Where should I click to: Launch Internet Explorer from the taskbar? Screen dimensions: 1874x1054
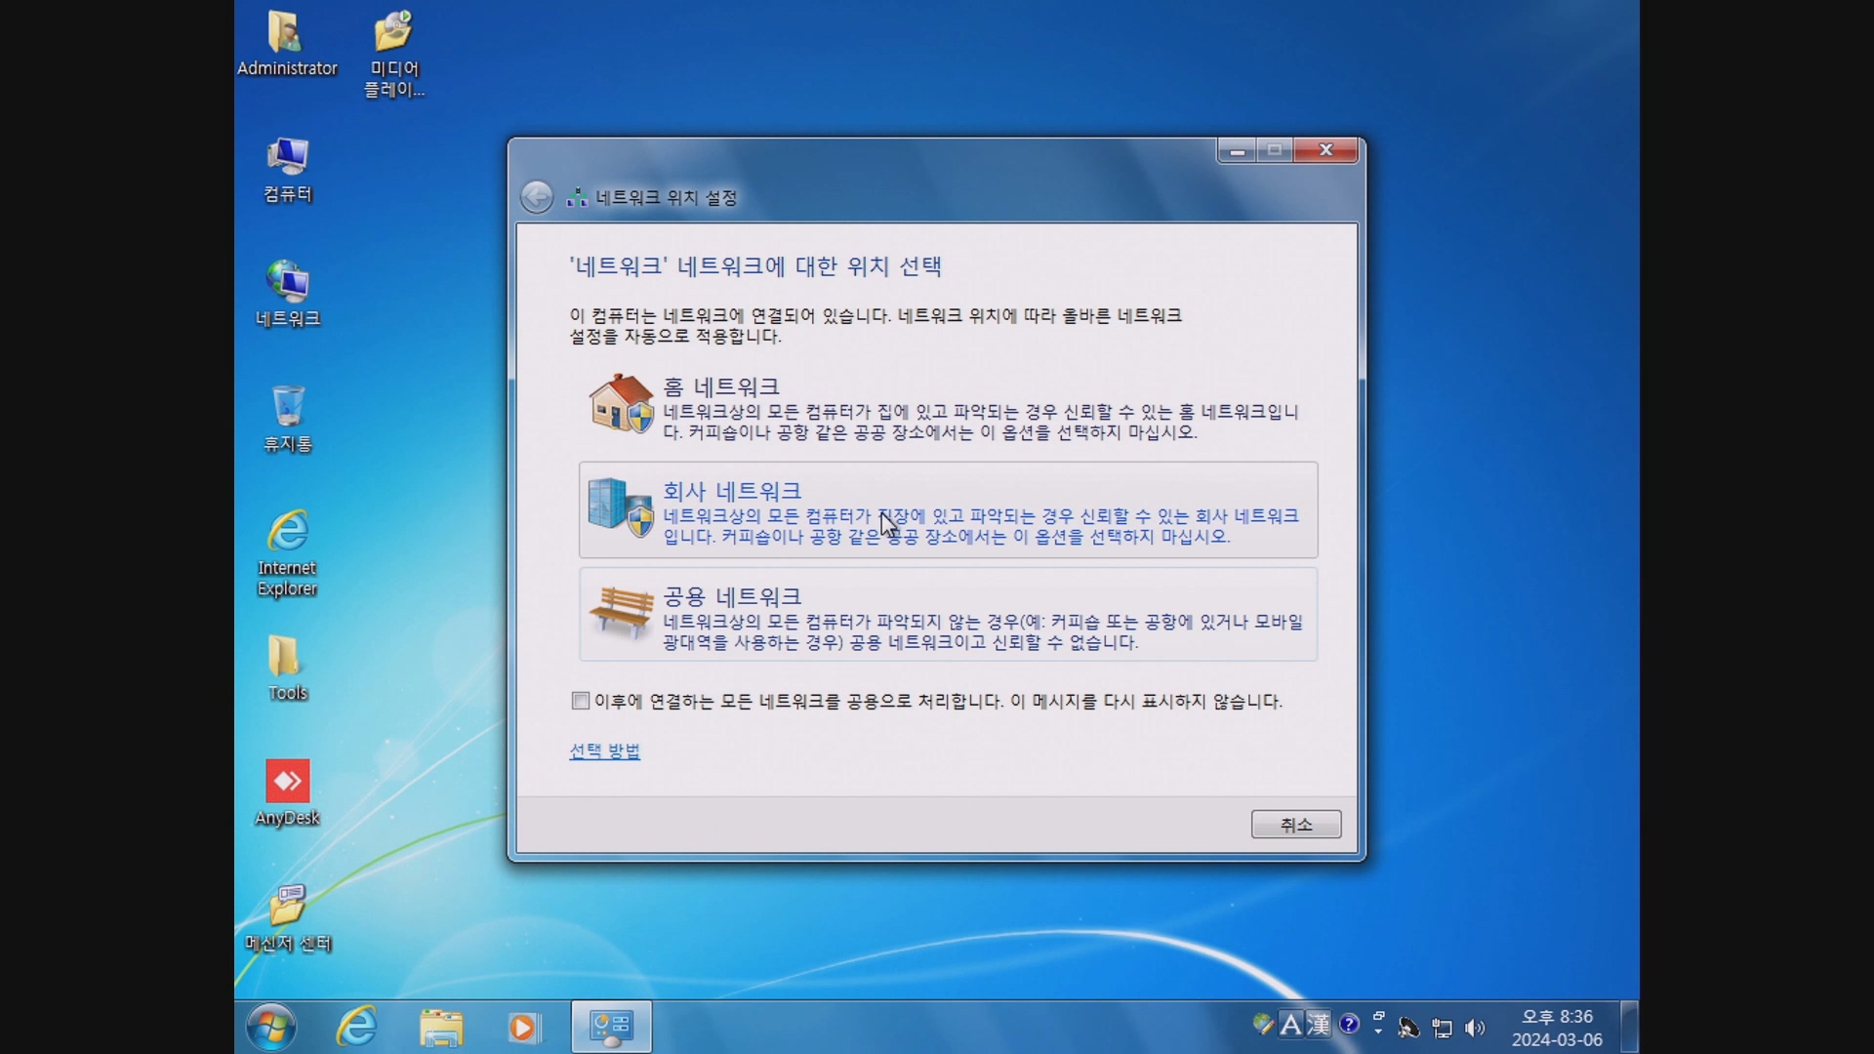pos(356,1027)
